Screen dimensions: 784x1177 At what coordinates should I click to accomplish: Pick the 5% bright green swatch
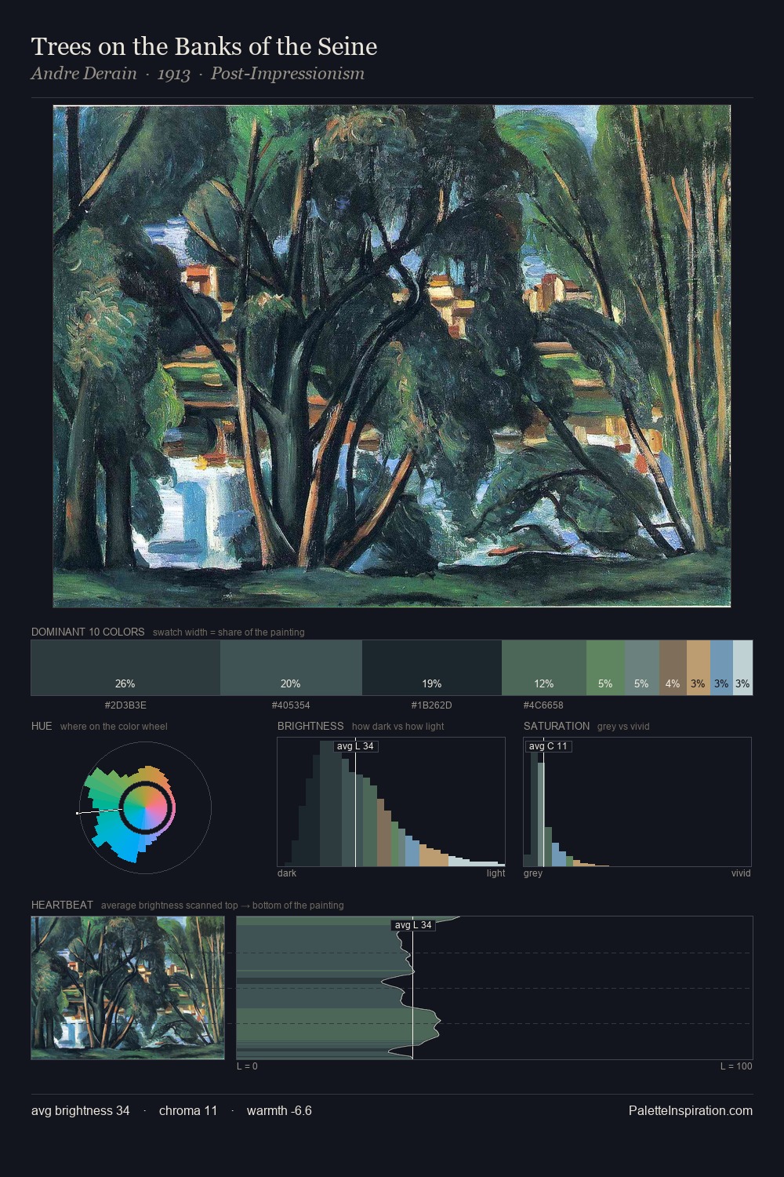605,667
